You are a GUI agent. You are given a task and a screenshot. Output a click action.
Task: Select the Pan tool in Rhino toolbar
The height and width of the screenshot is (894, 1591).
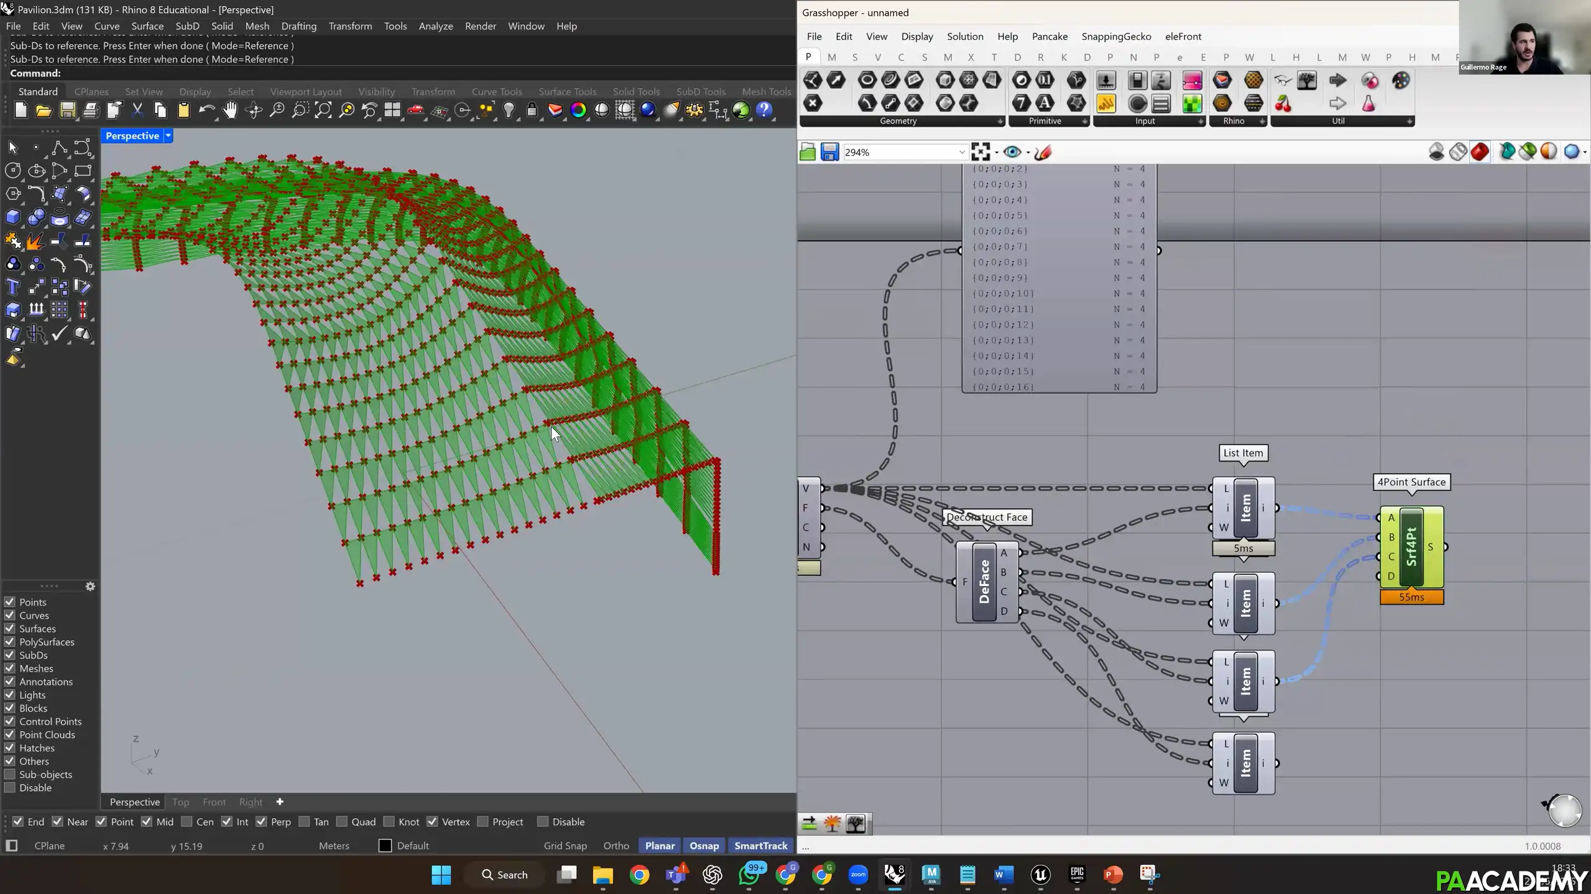click(230, 110)
